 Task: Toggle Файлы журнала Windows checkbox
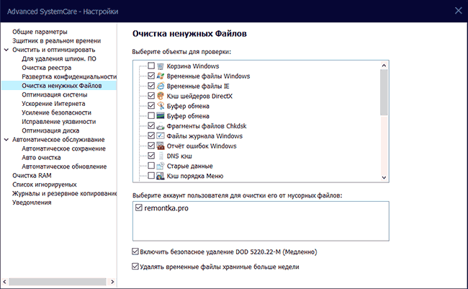point(151,135)
